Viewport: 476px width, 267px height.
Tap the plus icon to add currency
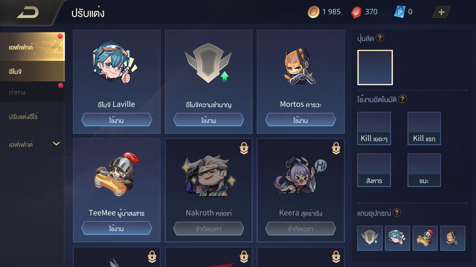tap(441, 12)
